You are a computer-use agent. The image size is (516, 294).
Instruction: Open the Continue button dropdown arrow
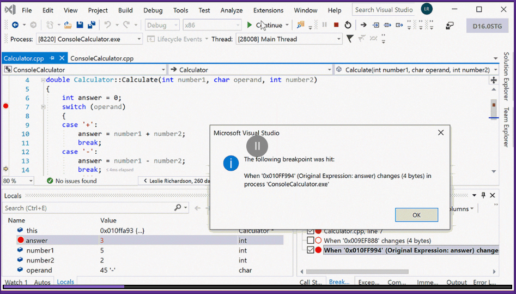pos(287,25)
